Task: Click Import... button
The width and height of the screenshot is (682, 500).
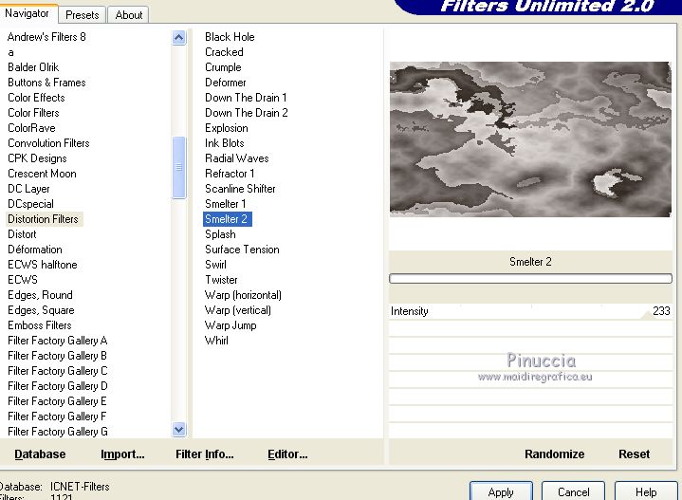Action: point(122,454)
